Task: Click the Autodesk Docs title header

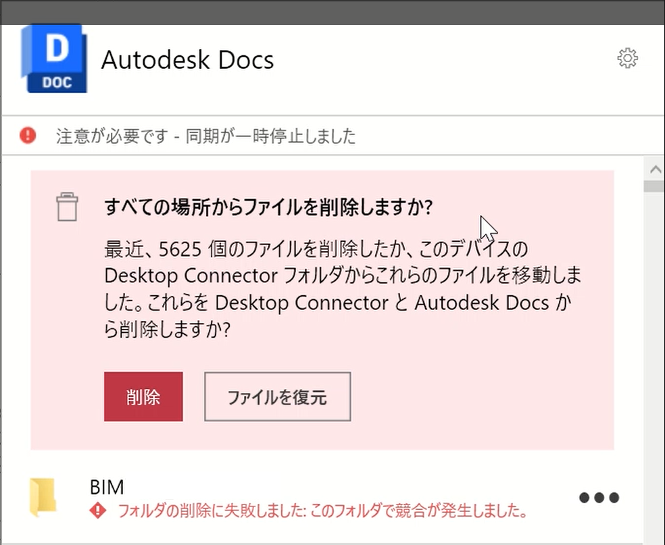Action: click(x=187, y=59)
